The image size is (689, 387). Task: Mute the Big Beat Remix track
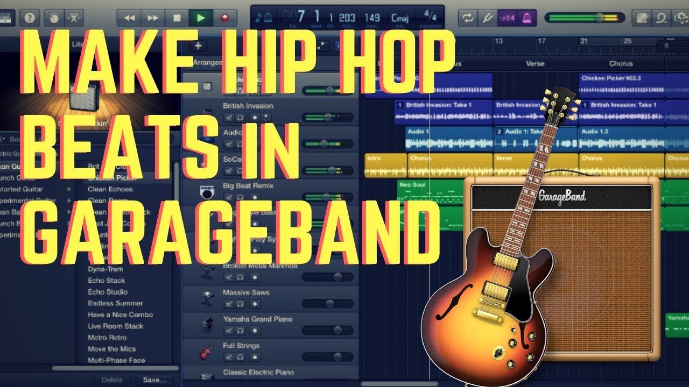click(228, 197)
